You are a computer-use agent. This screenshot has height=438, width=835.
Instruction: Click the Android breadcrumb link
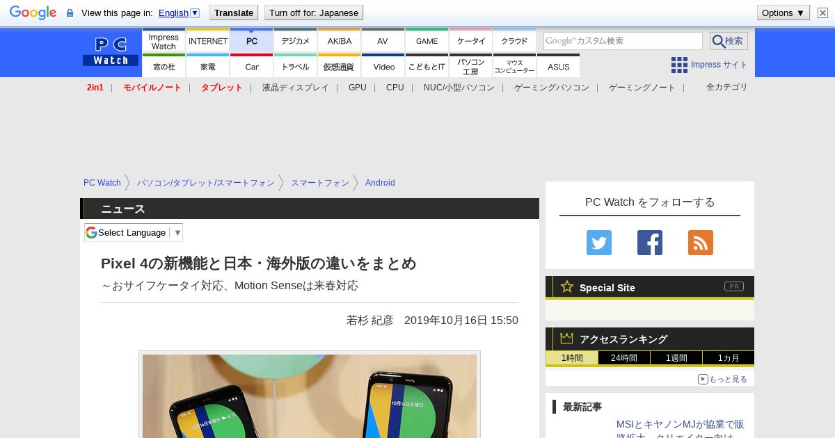click(380, 183)
